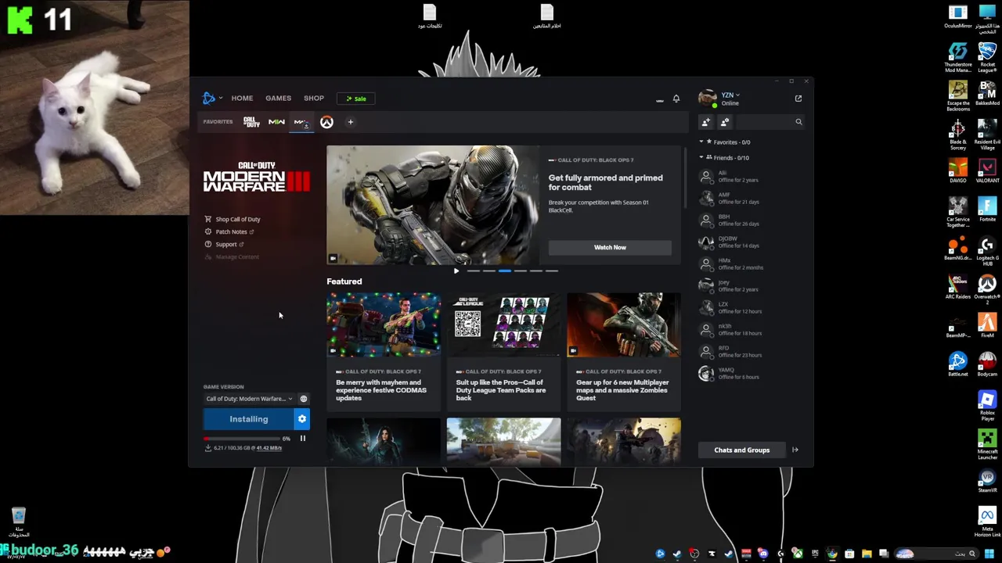The width and height of the screenshot is (1002, 563).
Task: Select the Call of Duty favorite icon
Action: tap(251, 122)
